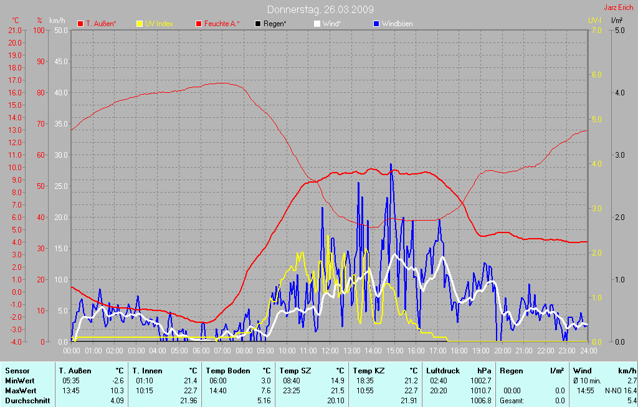The width and height of the screenshot is (638, 407).
Task: Click the T. Außen column header
Action: pyautogui.click(x=75, y=371)
